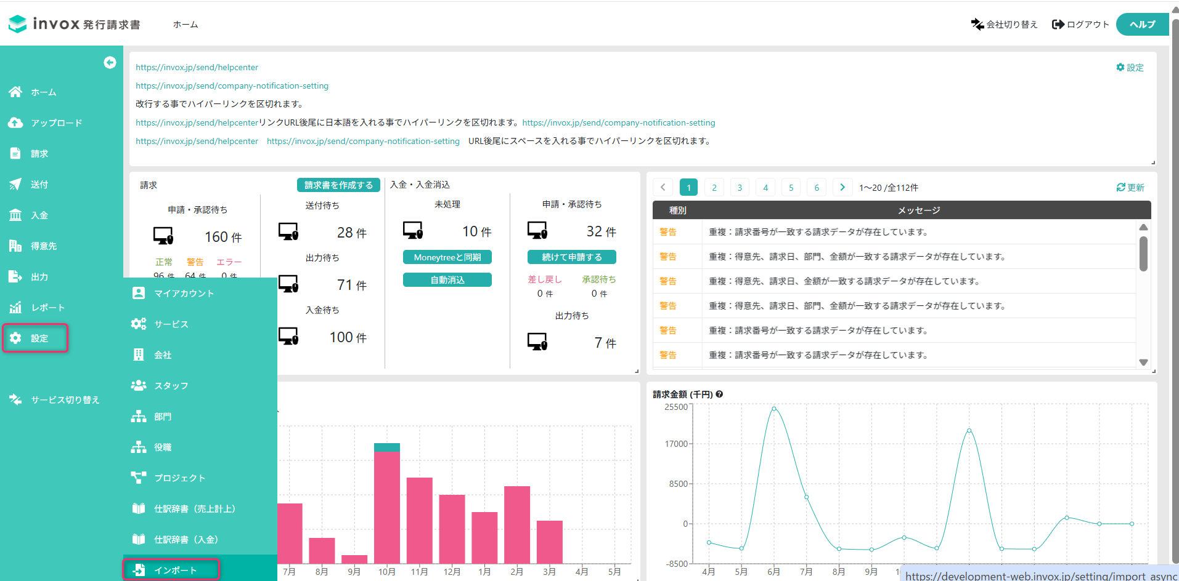Open 会社切り替え in the top bar
The height and width of the screenshot is (581, 1179).
tap(1004, 25)
